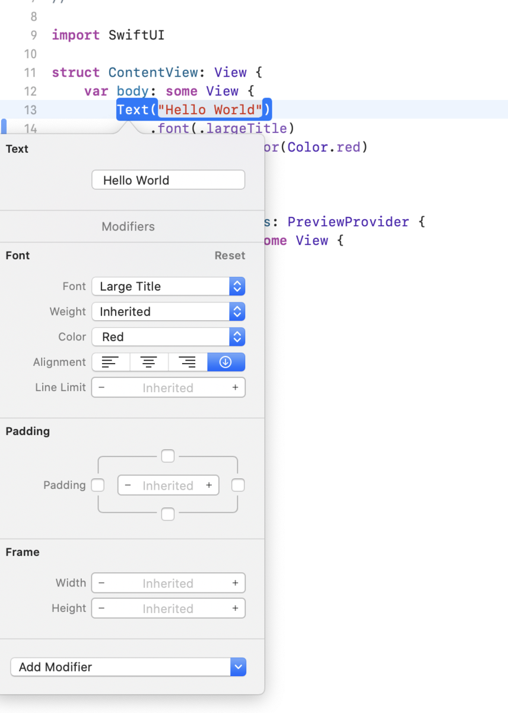Select inherited alignment down-arrow icon

226,362
